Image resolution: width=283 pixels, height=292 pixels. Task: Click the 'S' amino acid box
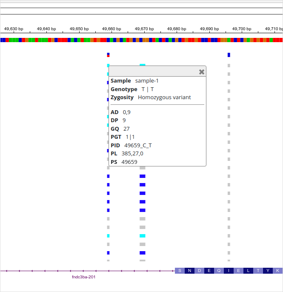click(x=180, y=271)
